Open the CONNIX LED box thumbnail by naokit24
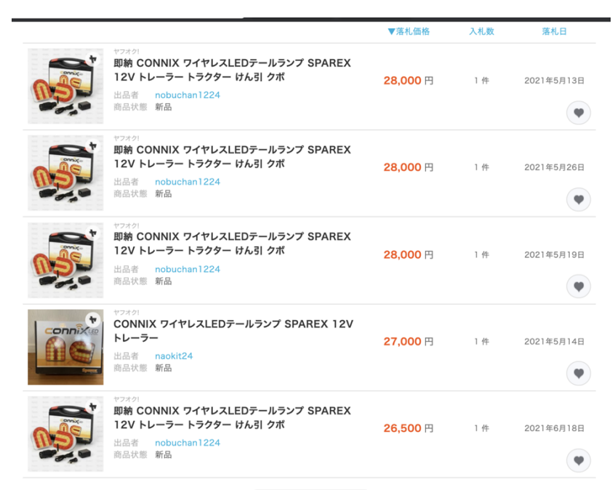The image size is (615, 490). pos(65,347)
